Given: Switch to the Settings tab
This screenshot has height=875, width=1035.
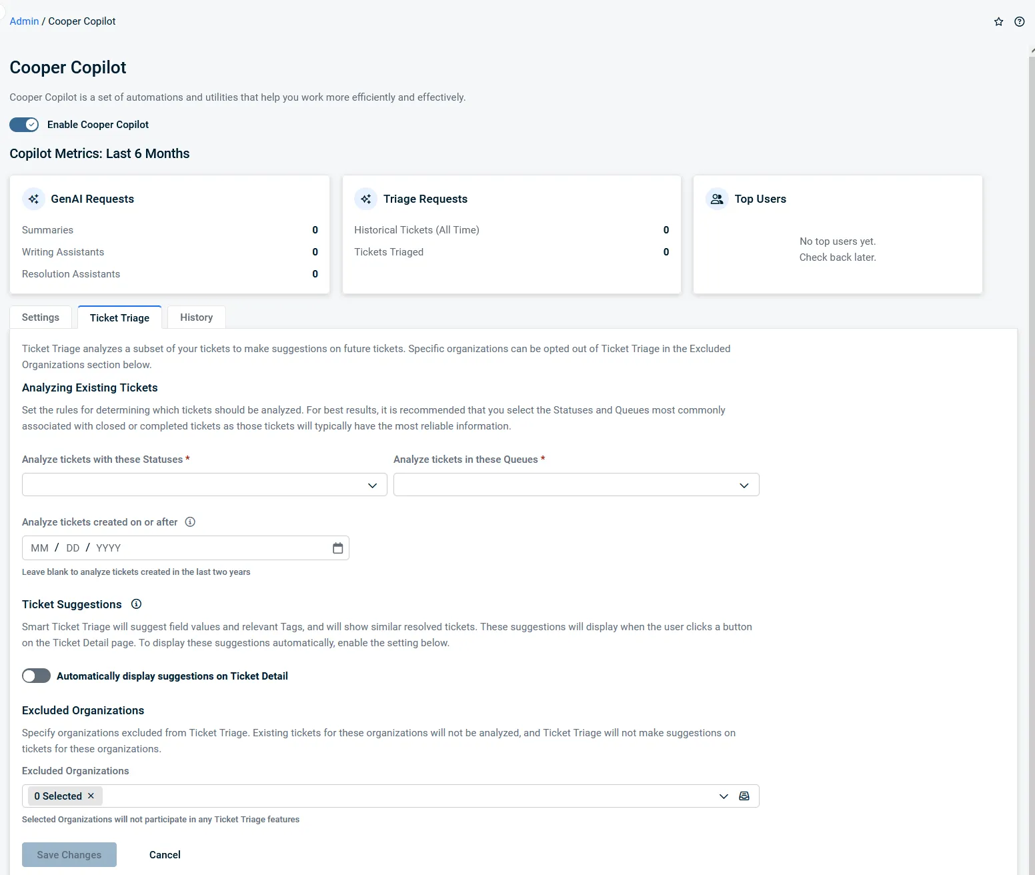Looking at the screenshot, I should (x=41, y=317).
